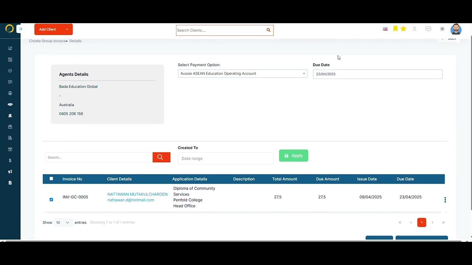Click the Create Group Invoice breadcrumb
The image size is (472, 265).
(48, 41)
